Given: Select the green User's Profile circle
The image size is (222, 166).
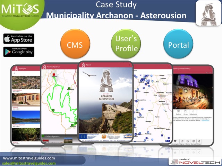Looking at the screenshot, I should click(x=126, y=44).
